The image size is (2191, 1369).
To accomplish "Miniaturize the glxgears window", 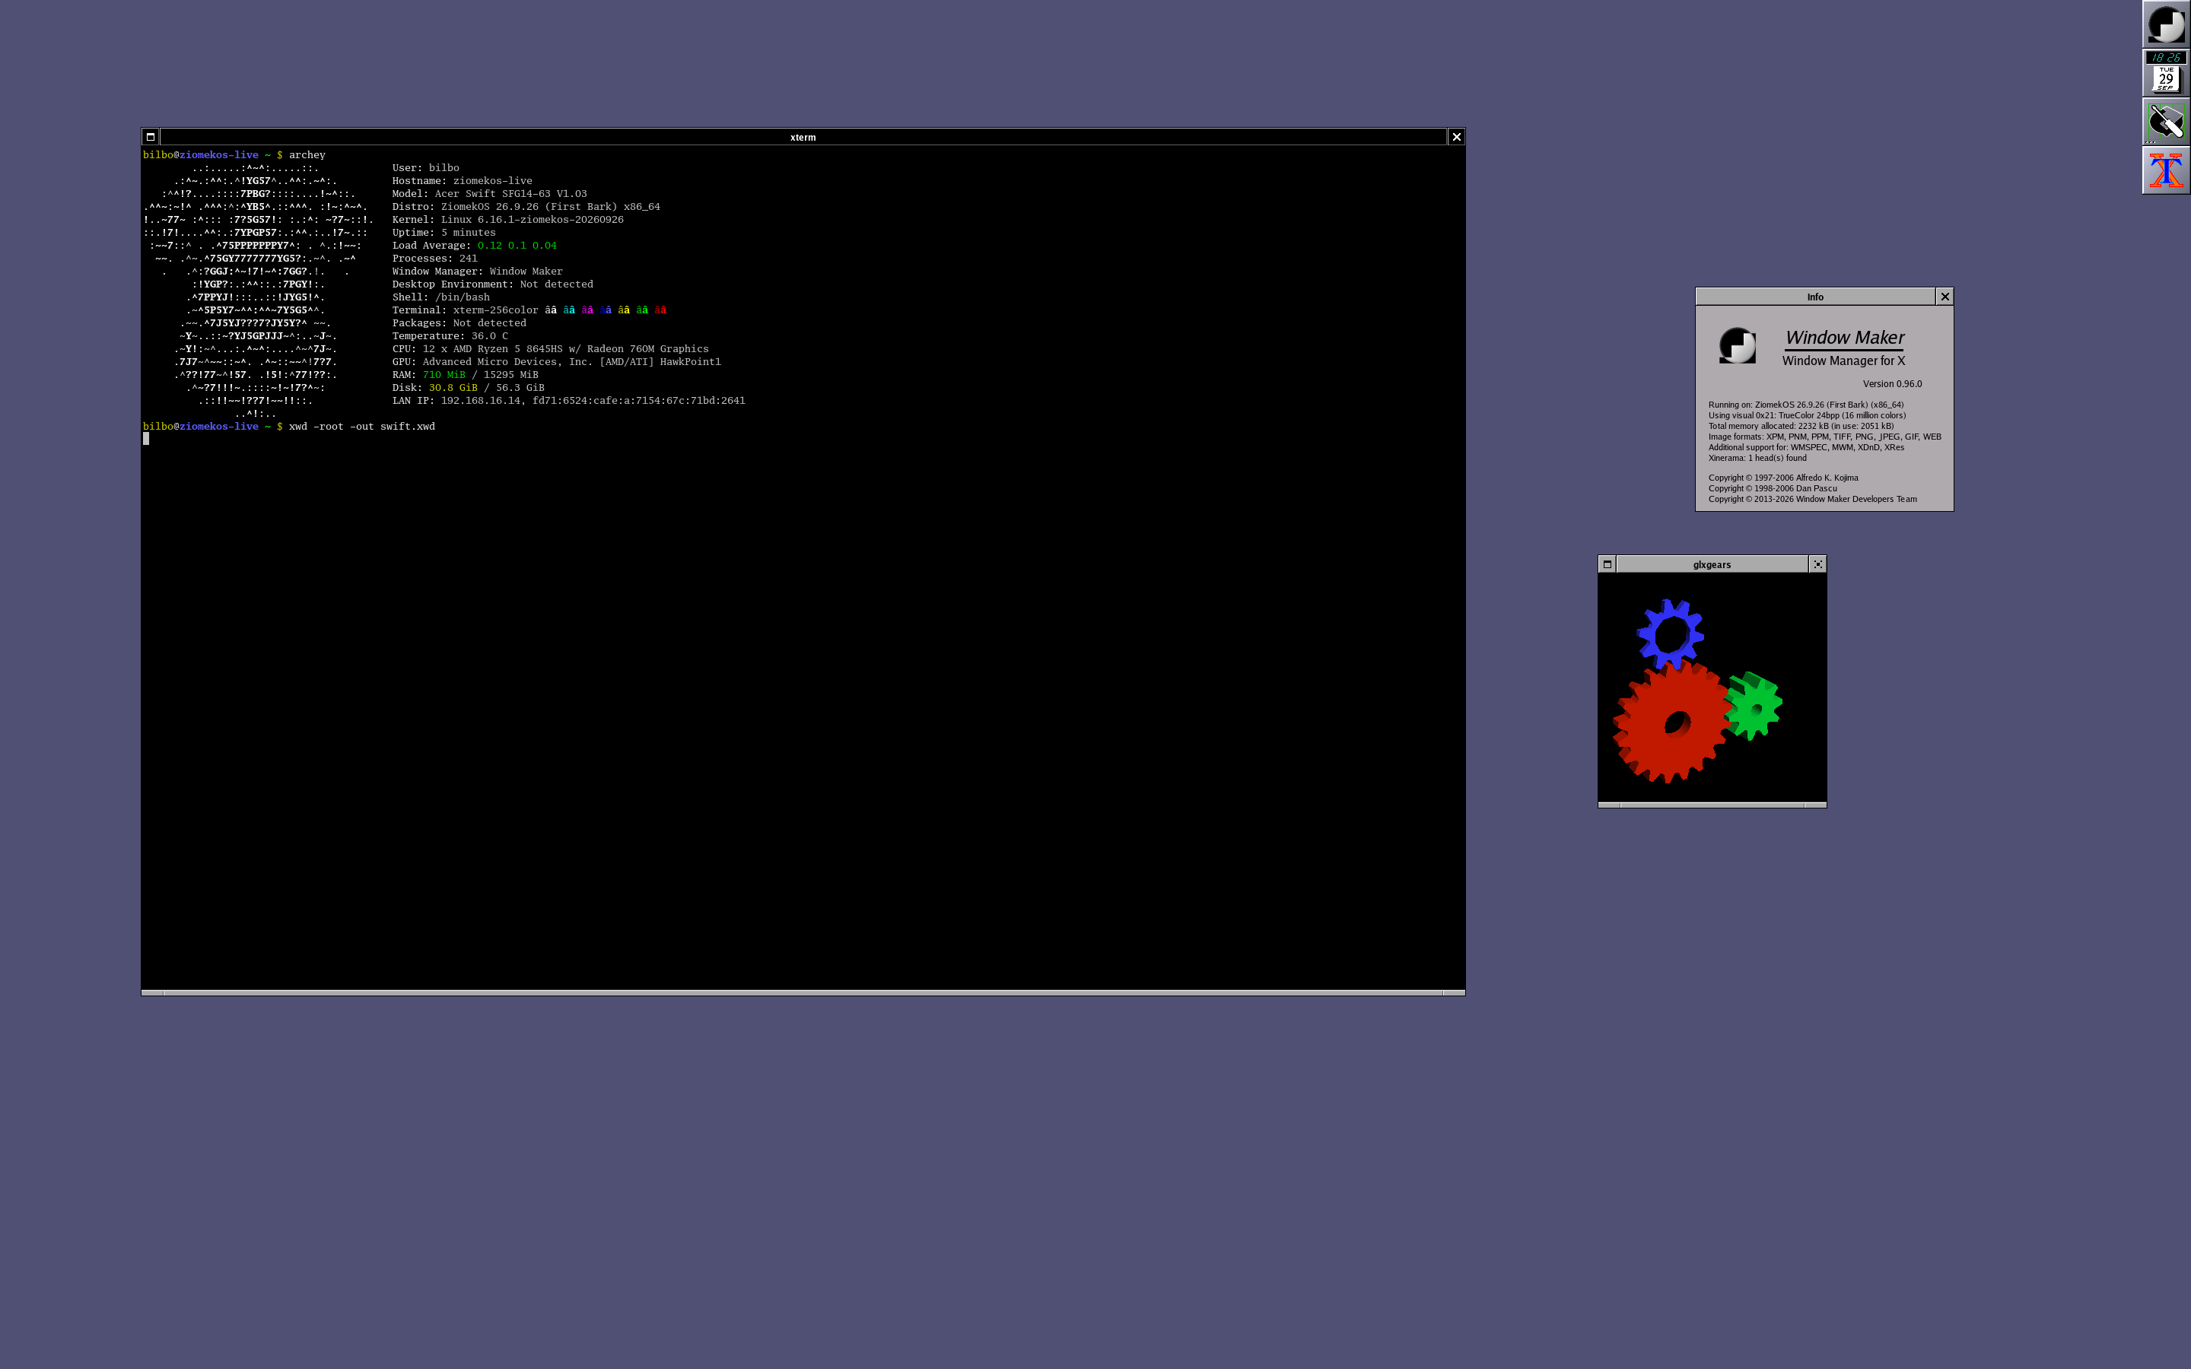I will click(x=1607, y=564).
